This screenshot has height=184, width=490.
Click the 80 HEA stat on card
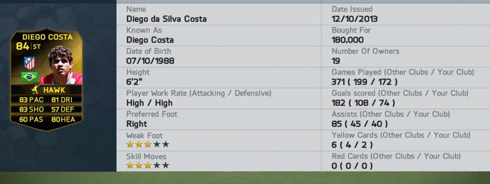63,119
